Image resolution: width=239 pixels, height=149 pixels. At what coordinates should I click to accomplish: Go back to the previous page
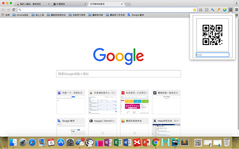[3, 10]
